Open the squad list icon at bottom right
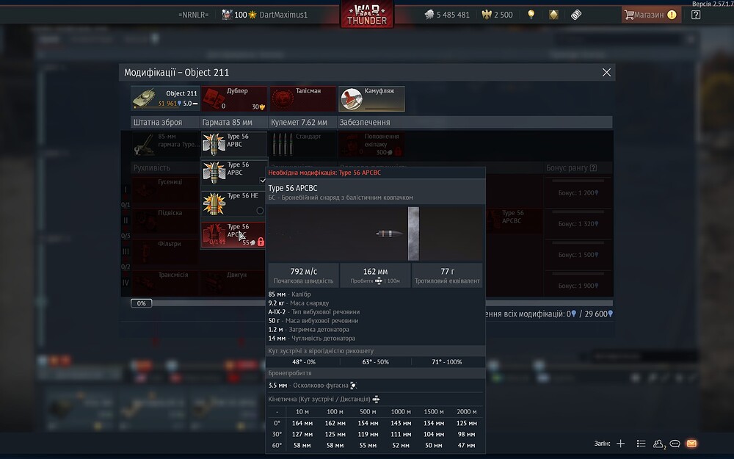 (x=642, y=443)
